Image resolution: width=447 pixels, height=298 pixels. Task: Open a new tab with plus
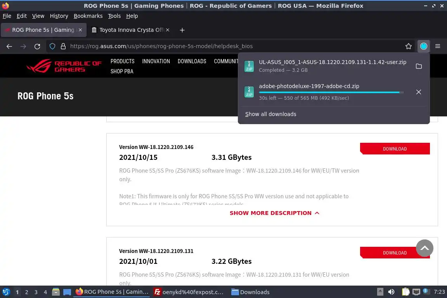182,30
